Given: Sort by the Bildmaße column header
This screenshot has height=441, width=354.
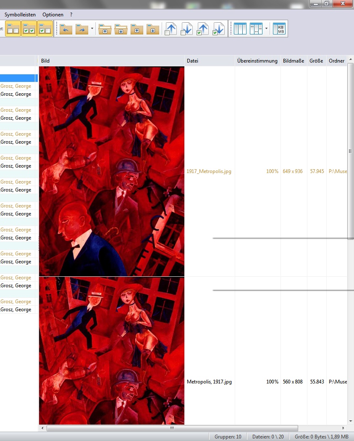Looking at the screenshot, I should (293, 61).
